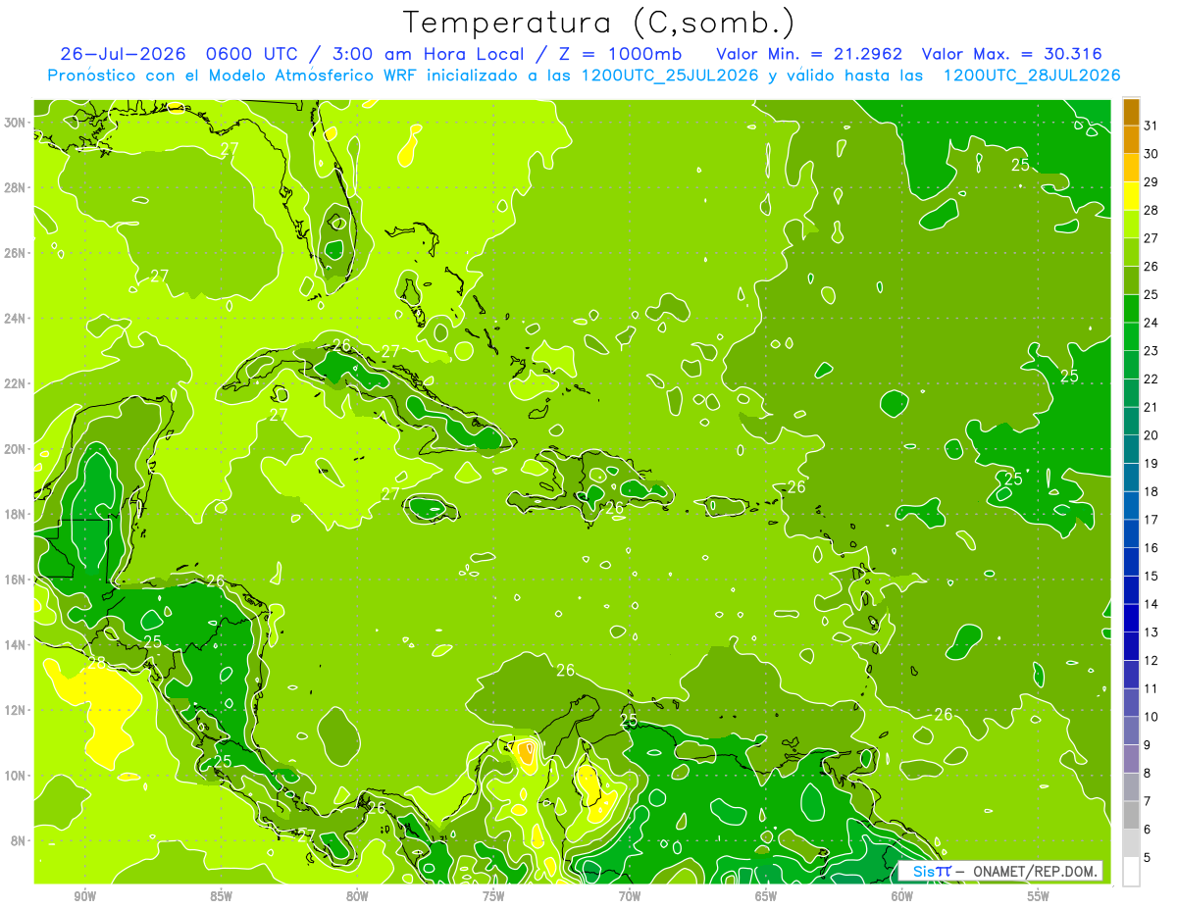Click the "80W" longitude axis label

pos(357,896)
